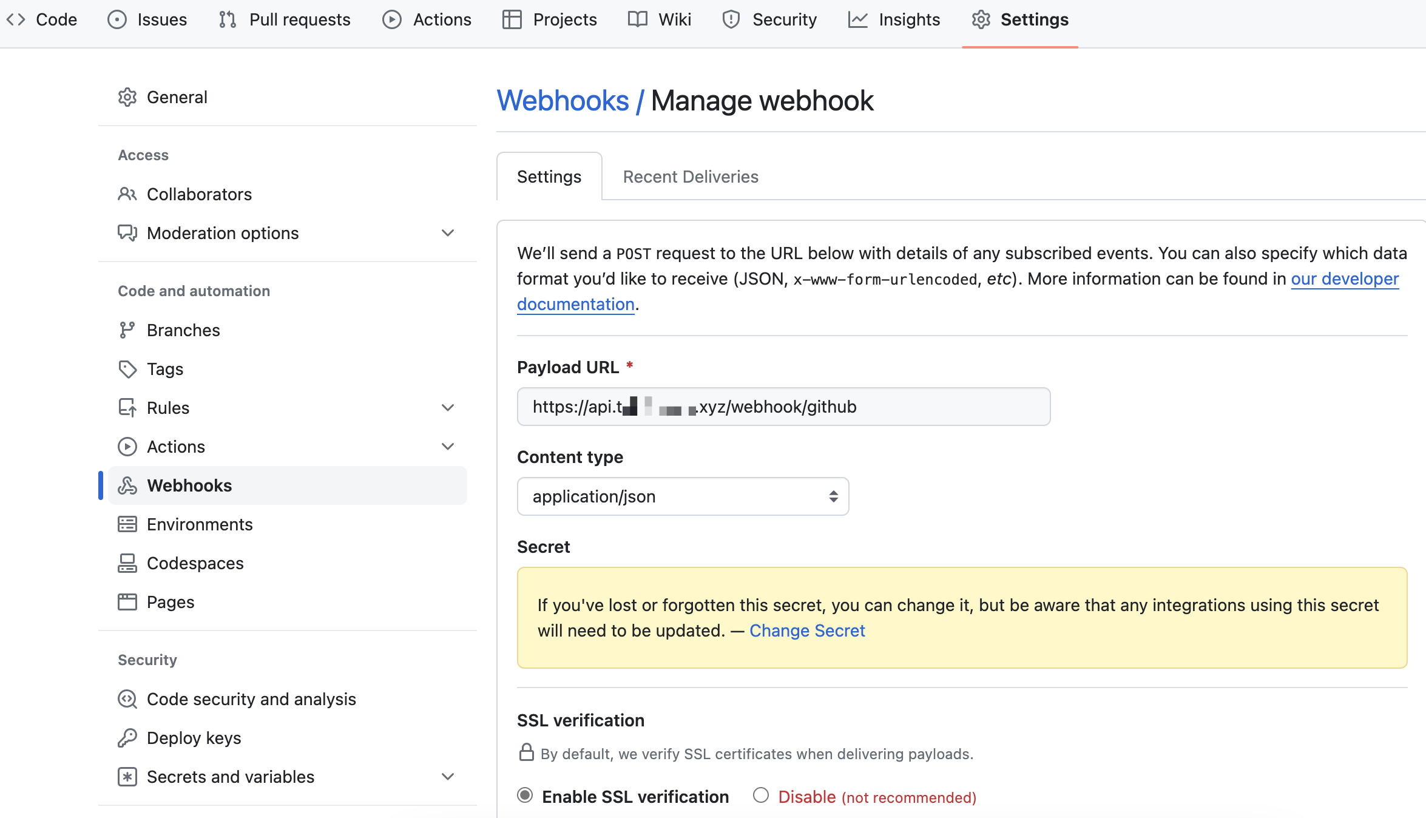
Task: Click the Code security and analysis icon
Action: 127,699
